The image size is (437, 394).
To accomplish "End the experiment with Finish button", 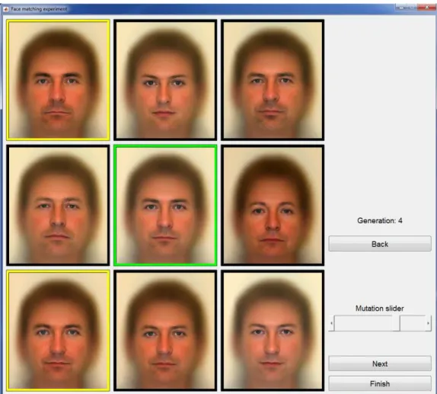I will point(380,383).
